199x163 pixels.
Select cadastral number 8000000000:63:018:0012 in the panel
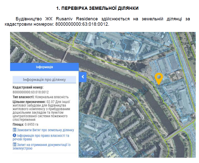[30, 92]
